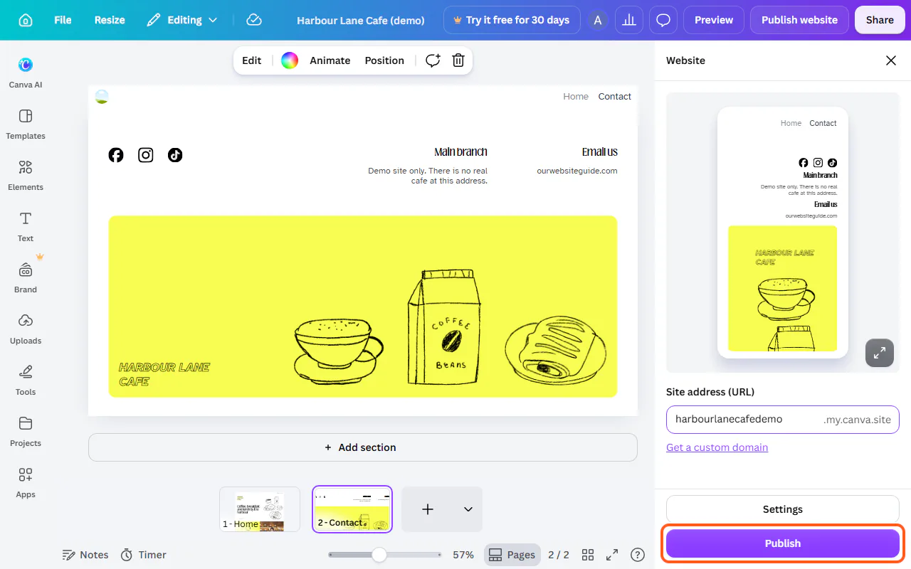The width and height of the screenshot is (911, 569).
Task: Open the help question mark button
Action: [638, 555]
